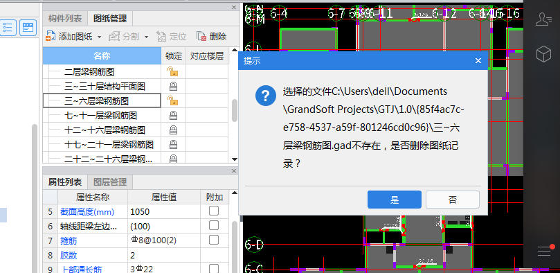Click axis label 6-D in drawing
The width and height of the screenshot is (560, 273).
254,245
